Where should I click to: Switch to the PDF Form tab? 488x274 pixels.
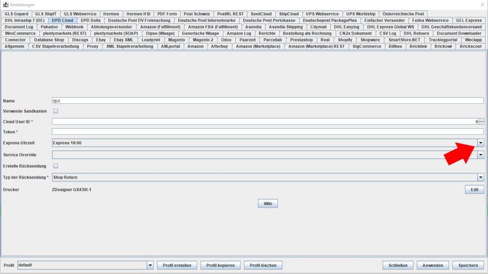point(167,14)
